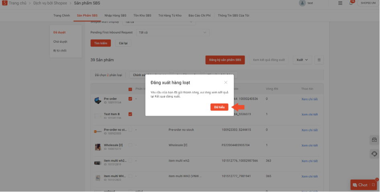Screen dimensions: 380x192
Task: Open Pending First Inbound Request dropdown
Action: tap(173, 32)
